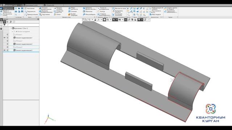Collapse the Крепление 1 tree root node
The width and height of the screenshot is (232, 130).
[x=11, y=28]
